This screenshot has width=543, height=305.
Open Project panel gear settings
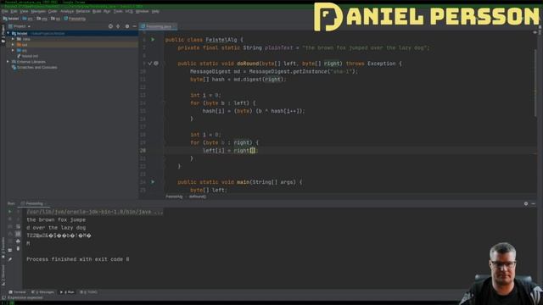[x=127, y=26]
